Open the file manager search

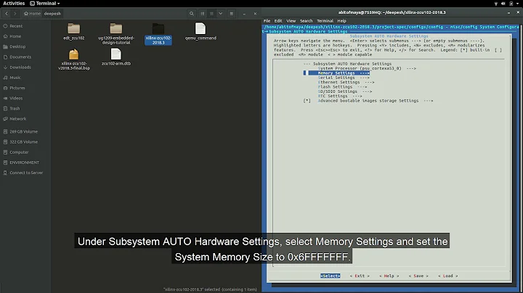point(192,14)
